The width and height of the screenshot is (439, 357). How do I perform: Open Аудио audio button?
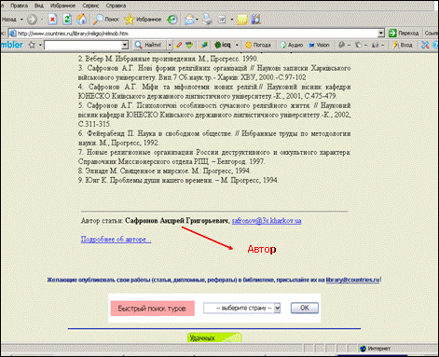pyautogui.click(x=292, y=45)
